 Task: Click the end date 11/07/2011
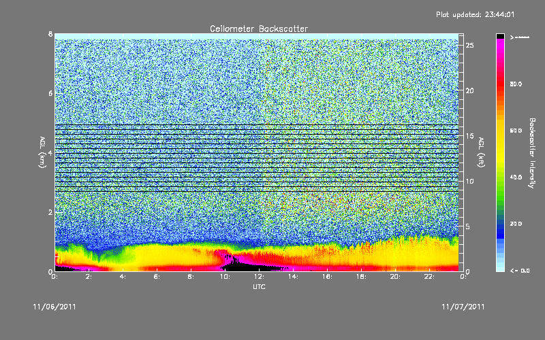point(463,307)
